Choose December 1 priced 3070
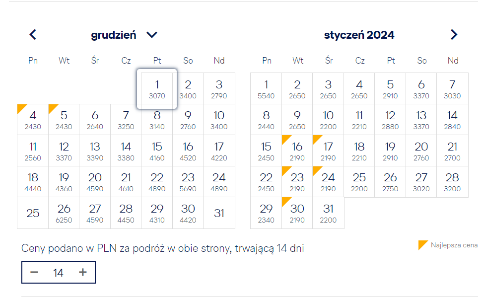The height and width of the screenshot is (300, 482). coord(157,89)
